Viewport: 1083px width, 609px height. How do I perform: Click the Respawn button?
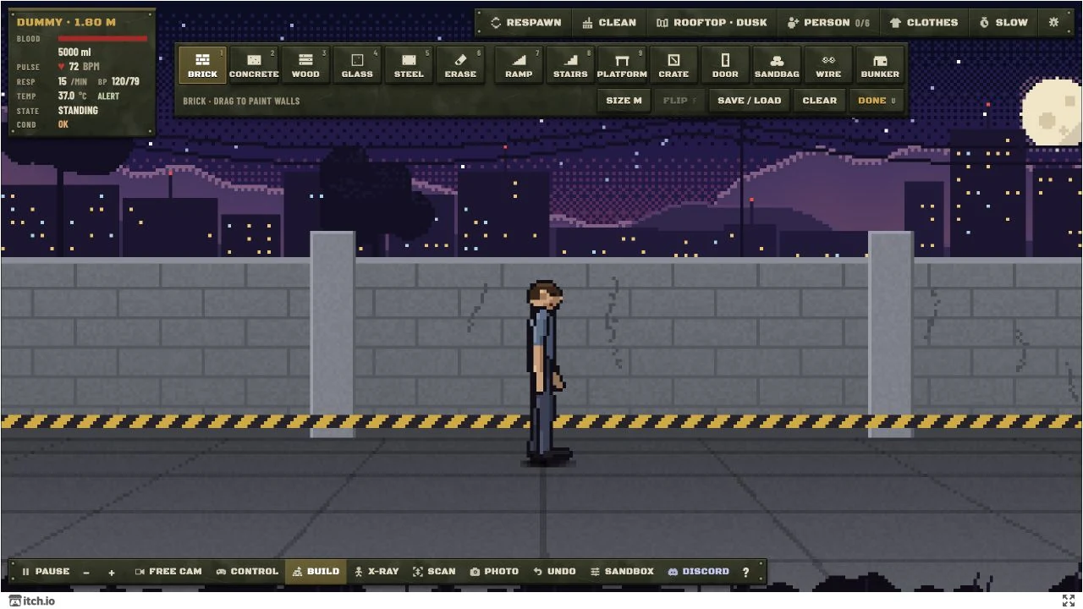(525, 23)
